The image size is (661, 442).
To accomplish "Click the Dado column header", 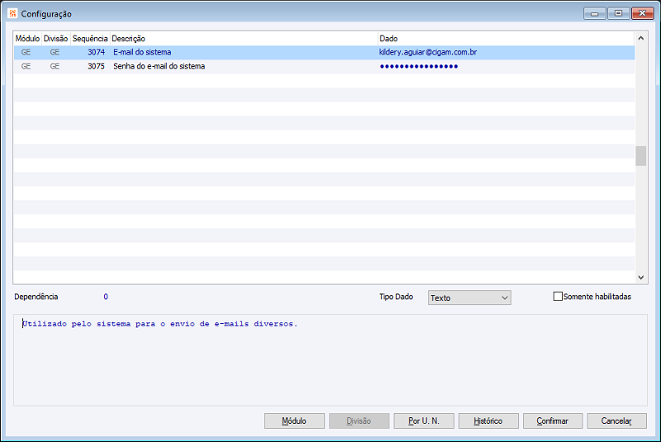I will (506, 38).
